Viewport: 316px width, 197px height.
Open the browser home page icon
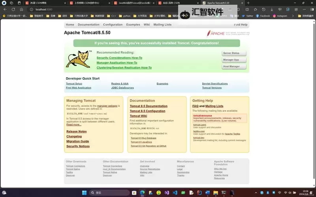[x=21, y=9]
